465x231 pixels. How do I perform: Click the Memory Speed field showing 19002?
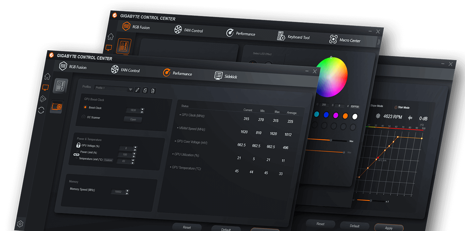[x=118, y=192]
